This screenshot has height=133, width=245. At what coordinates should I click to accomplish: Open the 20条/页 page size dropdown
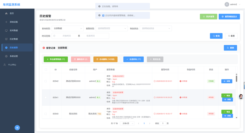point(127,123)
